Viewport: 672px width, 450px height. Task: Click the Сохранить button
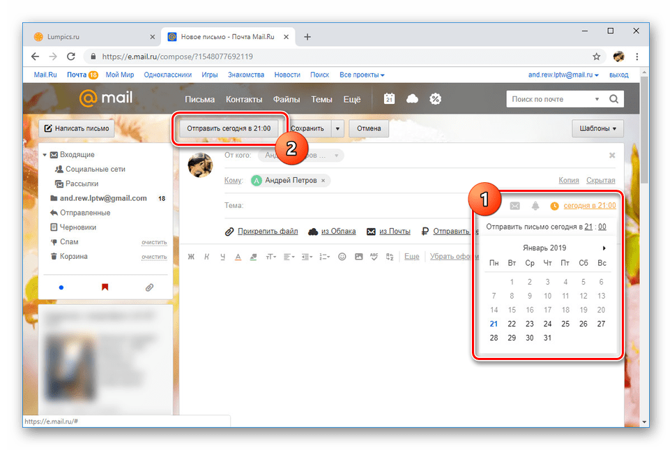(x=307, y=128)
